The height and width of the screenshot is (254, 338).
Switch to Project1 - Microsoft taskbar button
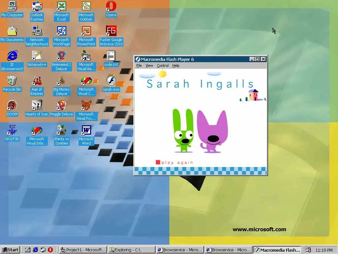83,250
